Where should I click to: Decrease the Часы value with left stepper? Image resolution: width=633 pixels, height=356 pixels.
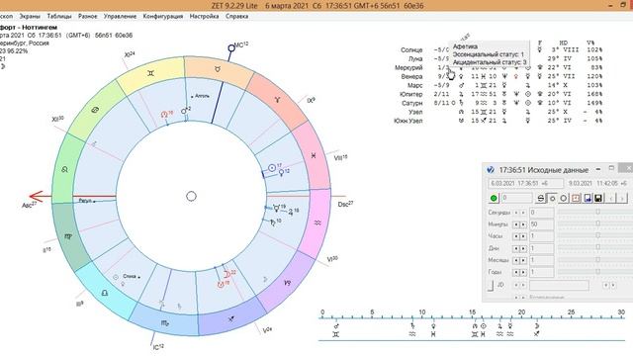(516, 236)
